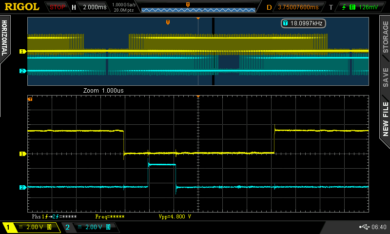Click NEW FILE in the right menu
The image size is (390, 234).
click(x=385, y=119)
